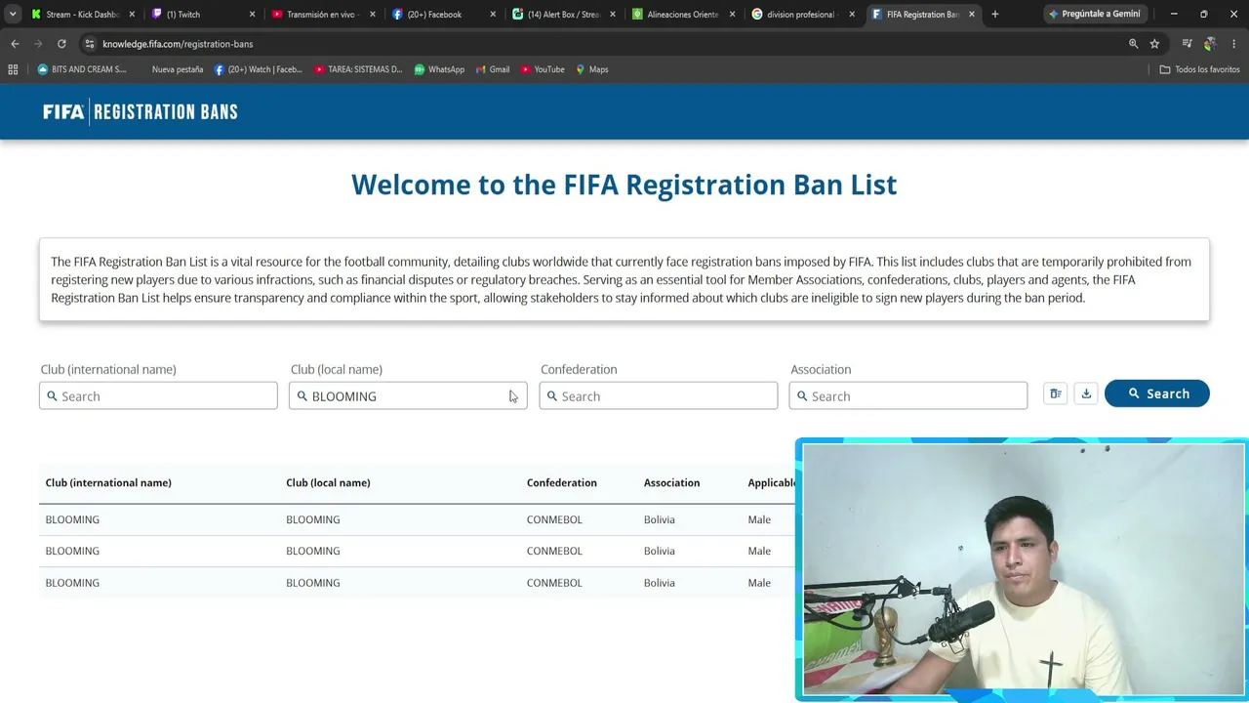Select the FIFA Registration Bans tab
The width and height of the screenshot is (1249, 703).
pos(923,14)
